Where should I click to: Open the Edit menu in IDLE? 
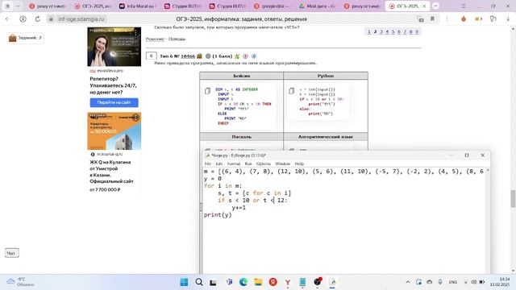pyautogui.click(x=218, y=164)
